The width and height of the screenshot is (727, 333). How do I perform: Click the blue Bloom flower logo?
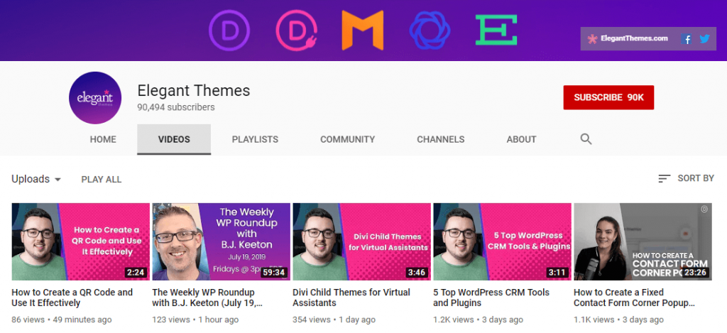[x=430, y=30]
